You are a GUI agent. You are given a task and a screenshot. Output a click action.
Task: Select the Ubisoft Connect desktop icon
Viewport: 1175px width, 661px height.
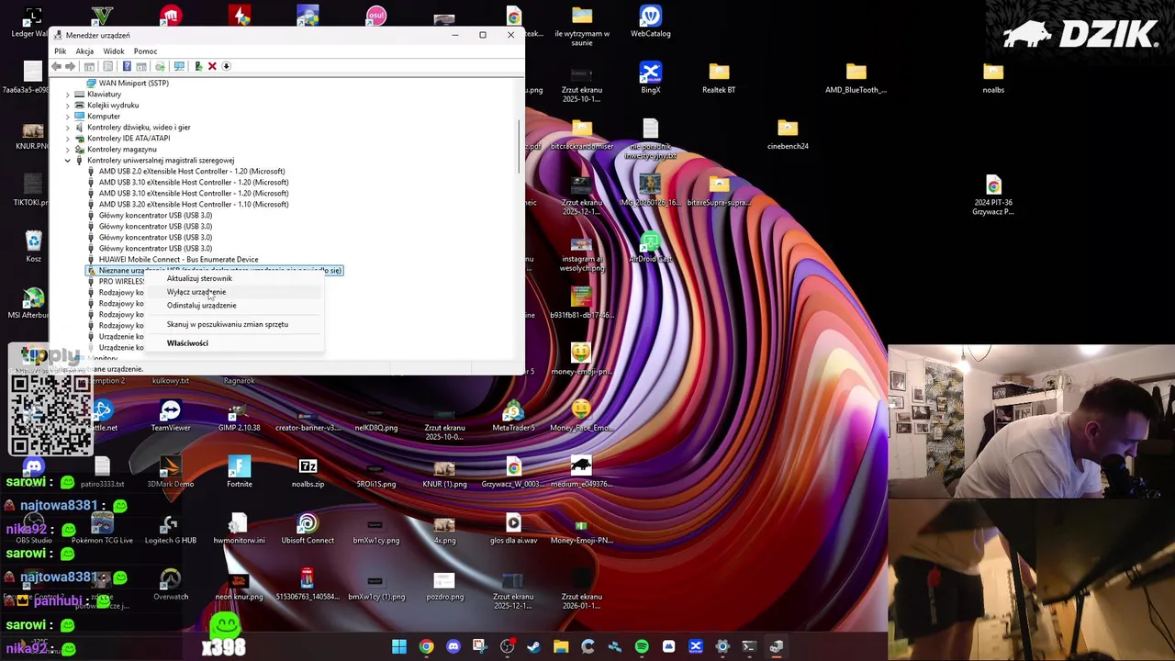click(x=308, y=529)
